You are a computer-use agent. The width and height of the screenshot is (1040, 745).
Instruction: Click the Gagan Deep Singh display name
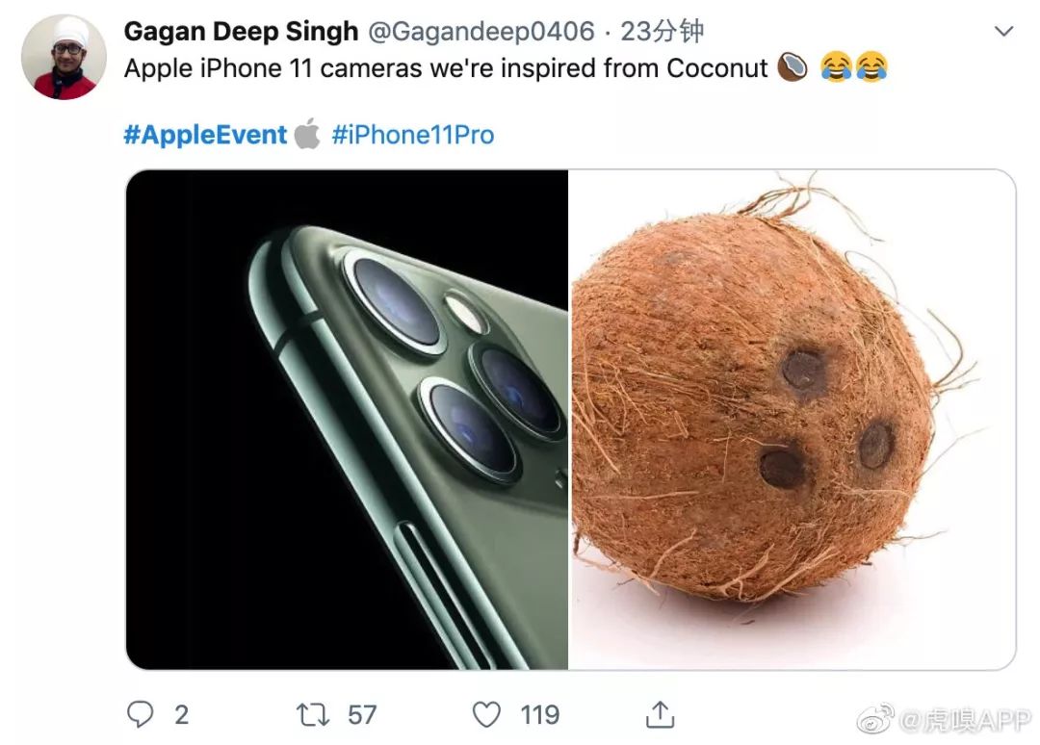(x=241, y=32)
